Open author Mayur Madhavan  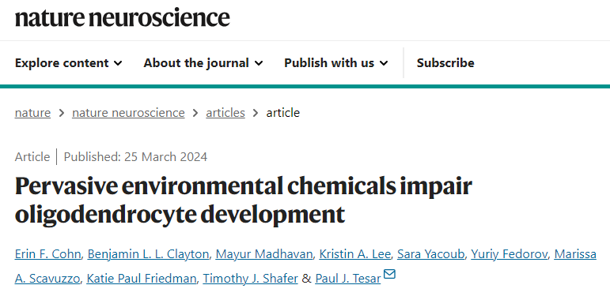click(x=264, y=254)
